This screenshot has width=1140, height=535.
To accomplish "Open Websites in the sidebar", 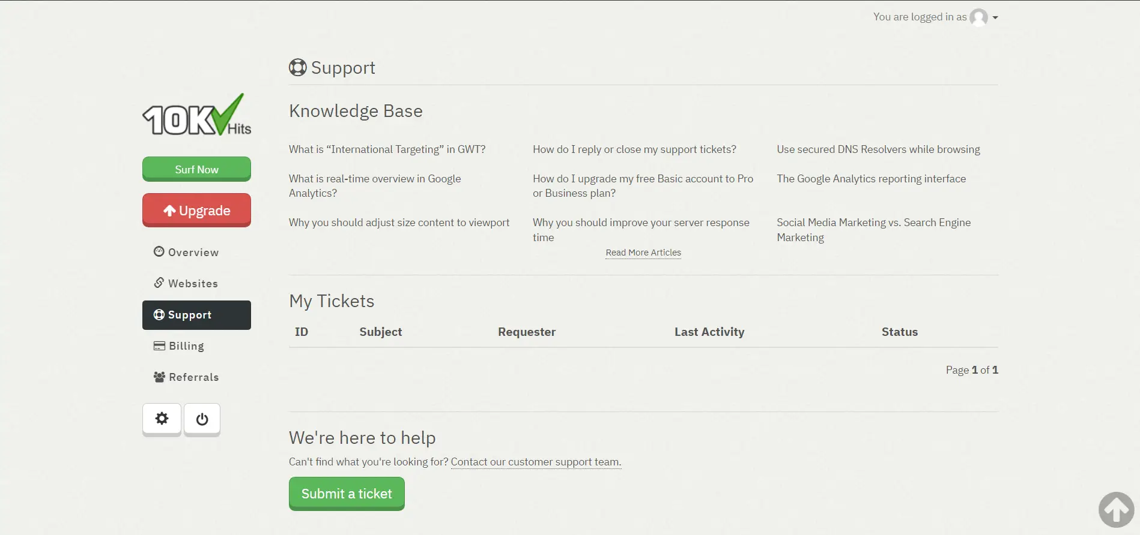I will 186,284.
